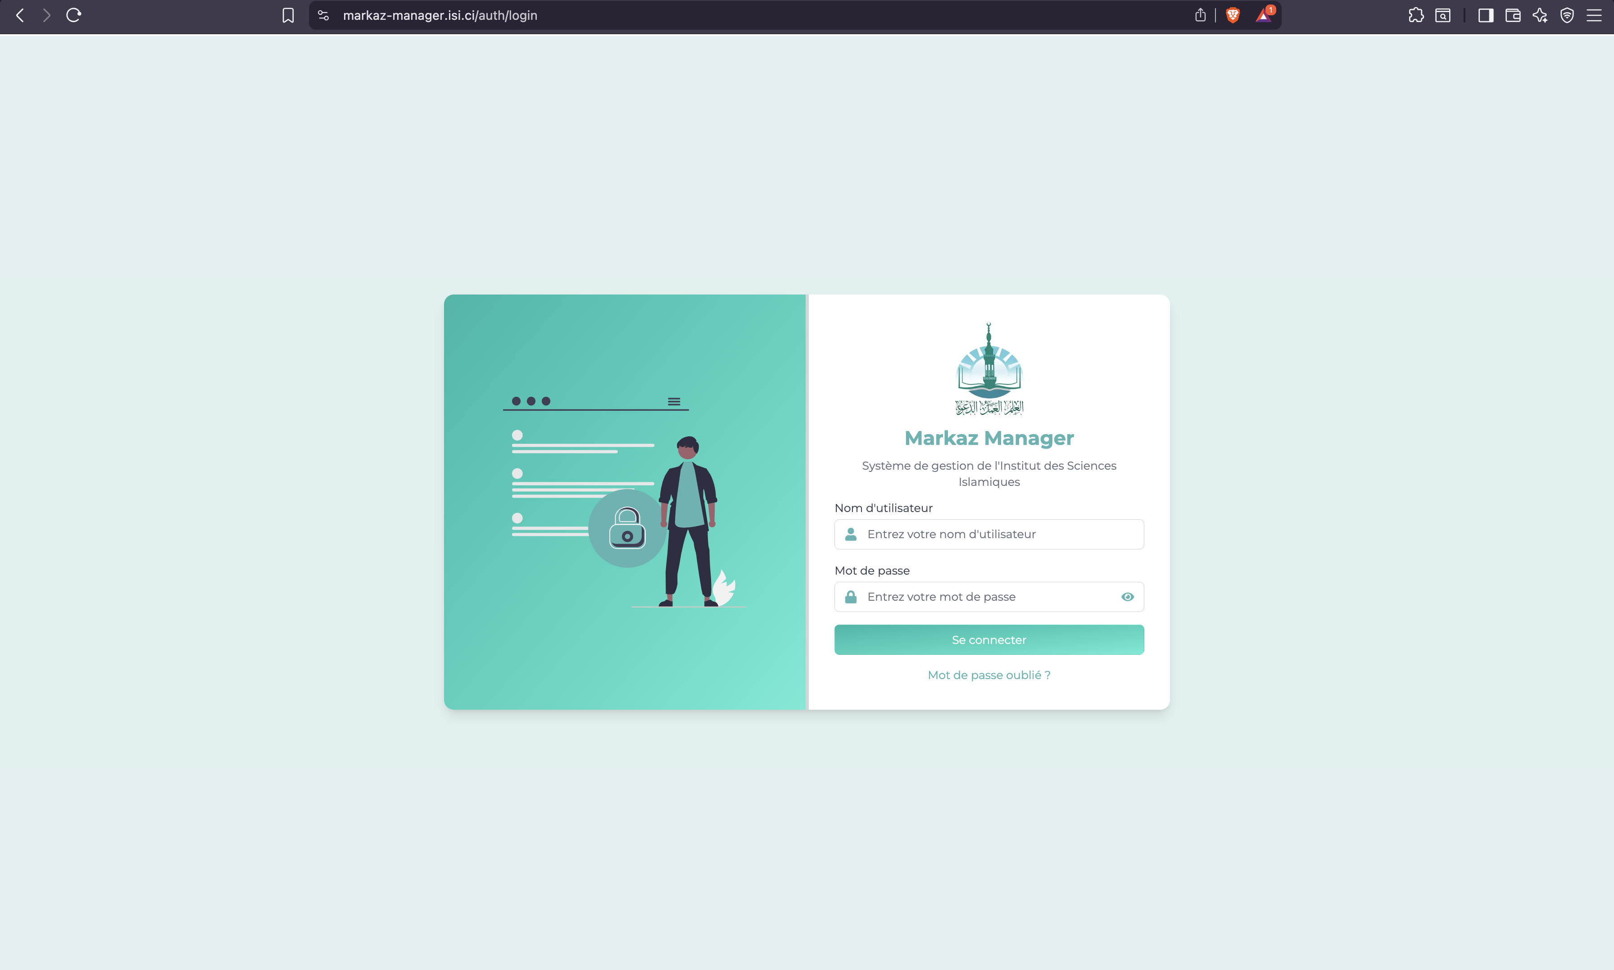Screen dimensions: 1614x970
Task: Click the address bar URL text
Action: tap(440, 15)
